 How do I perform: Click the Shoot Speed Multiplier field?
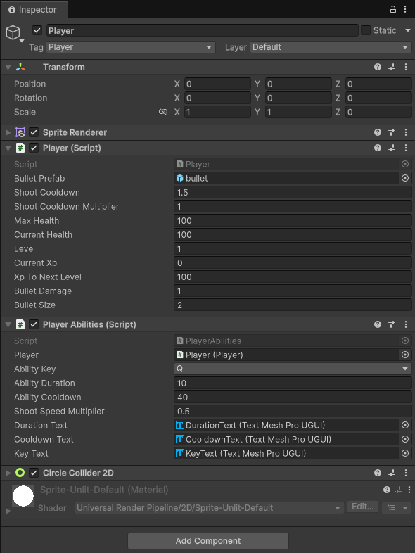click(293, 411)
